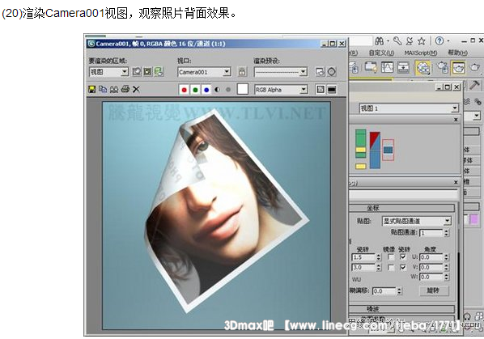The image size is (484, 339).
Task: Expand the dropdown arrow next to Help icon
Action: 448,40
